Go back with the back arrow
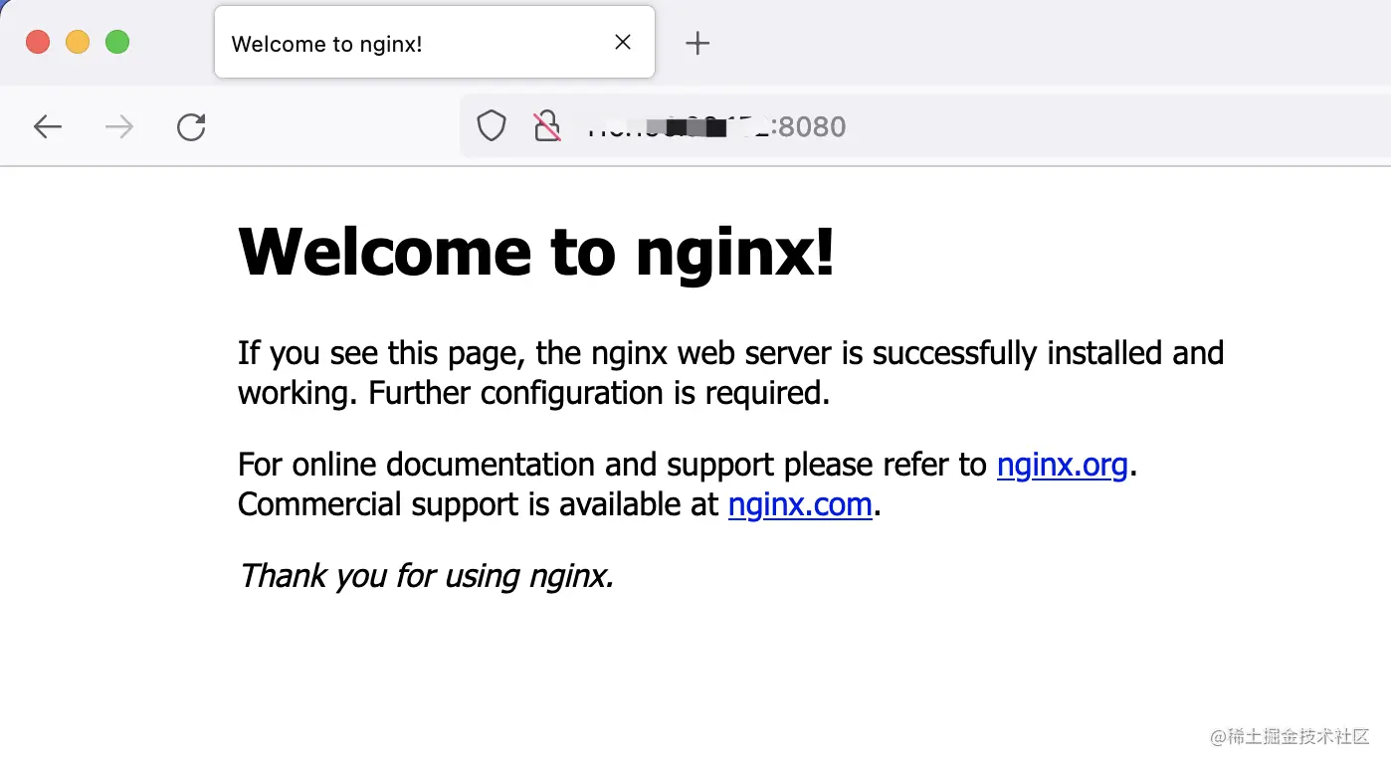Screen dimensions: 1391x768 tap(48, 127)
